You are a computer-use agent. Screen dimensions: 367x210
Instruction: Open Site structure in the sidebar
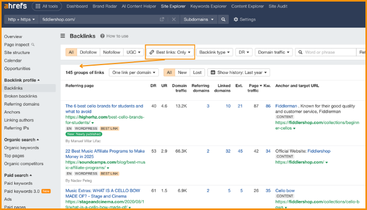click(x=17, y=52)
